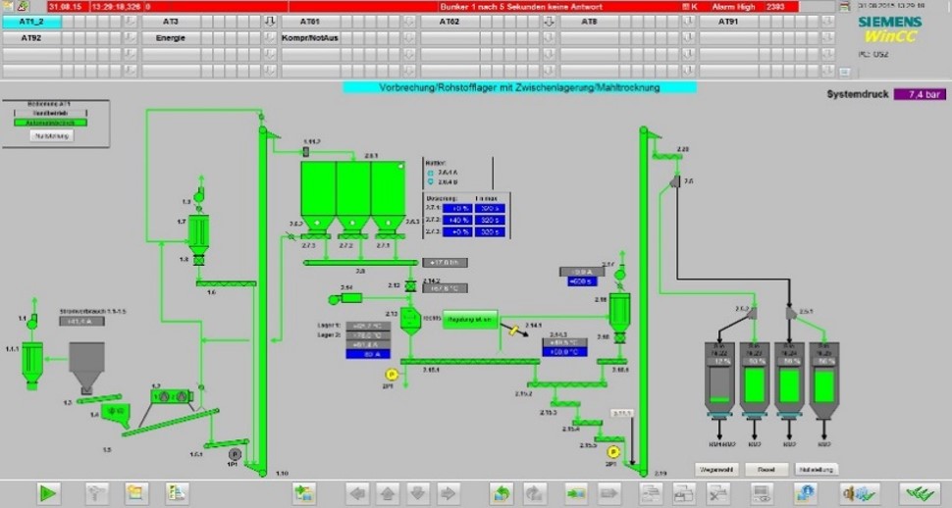Expand the AT62 area arrow
Image resolution: width=952 pixels, height=508 pixels.
tap(549, 22)
